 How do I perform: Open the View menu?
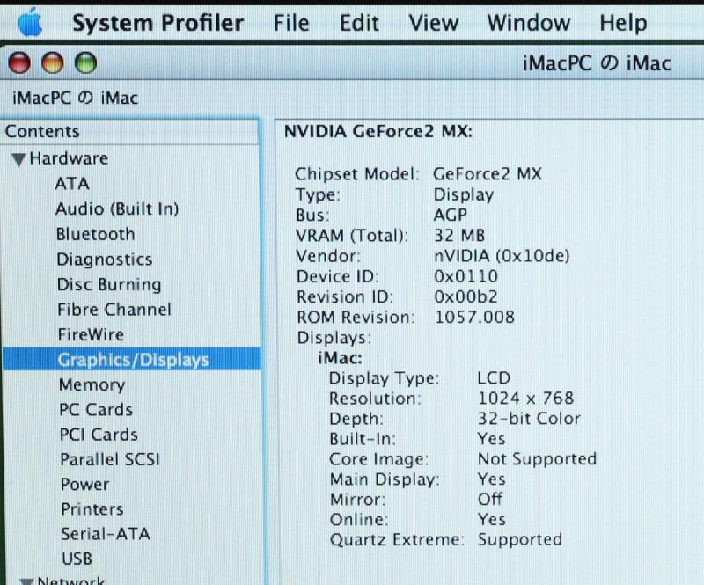433,23
